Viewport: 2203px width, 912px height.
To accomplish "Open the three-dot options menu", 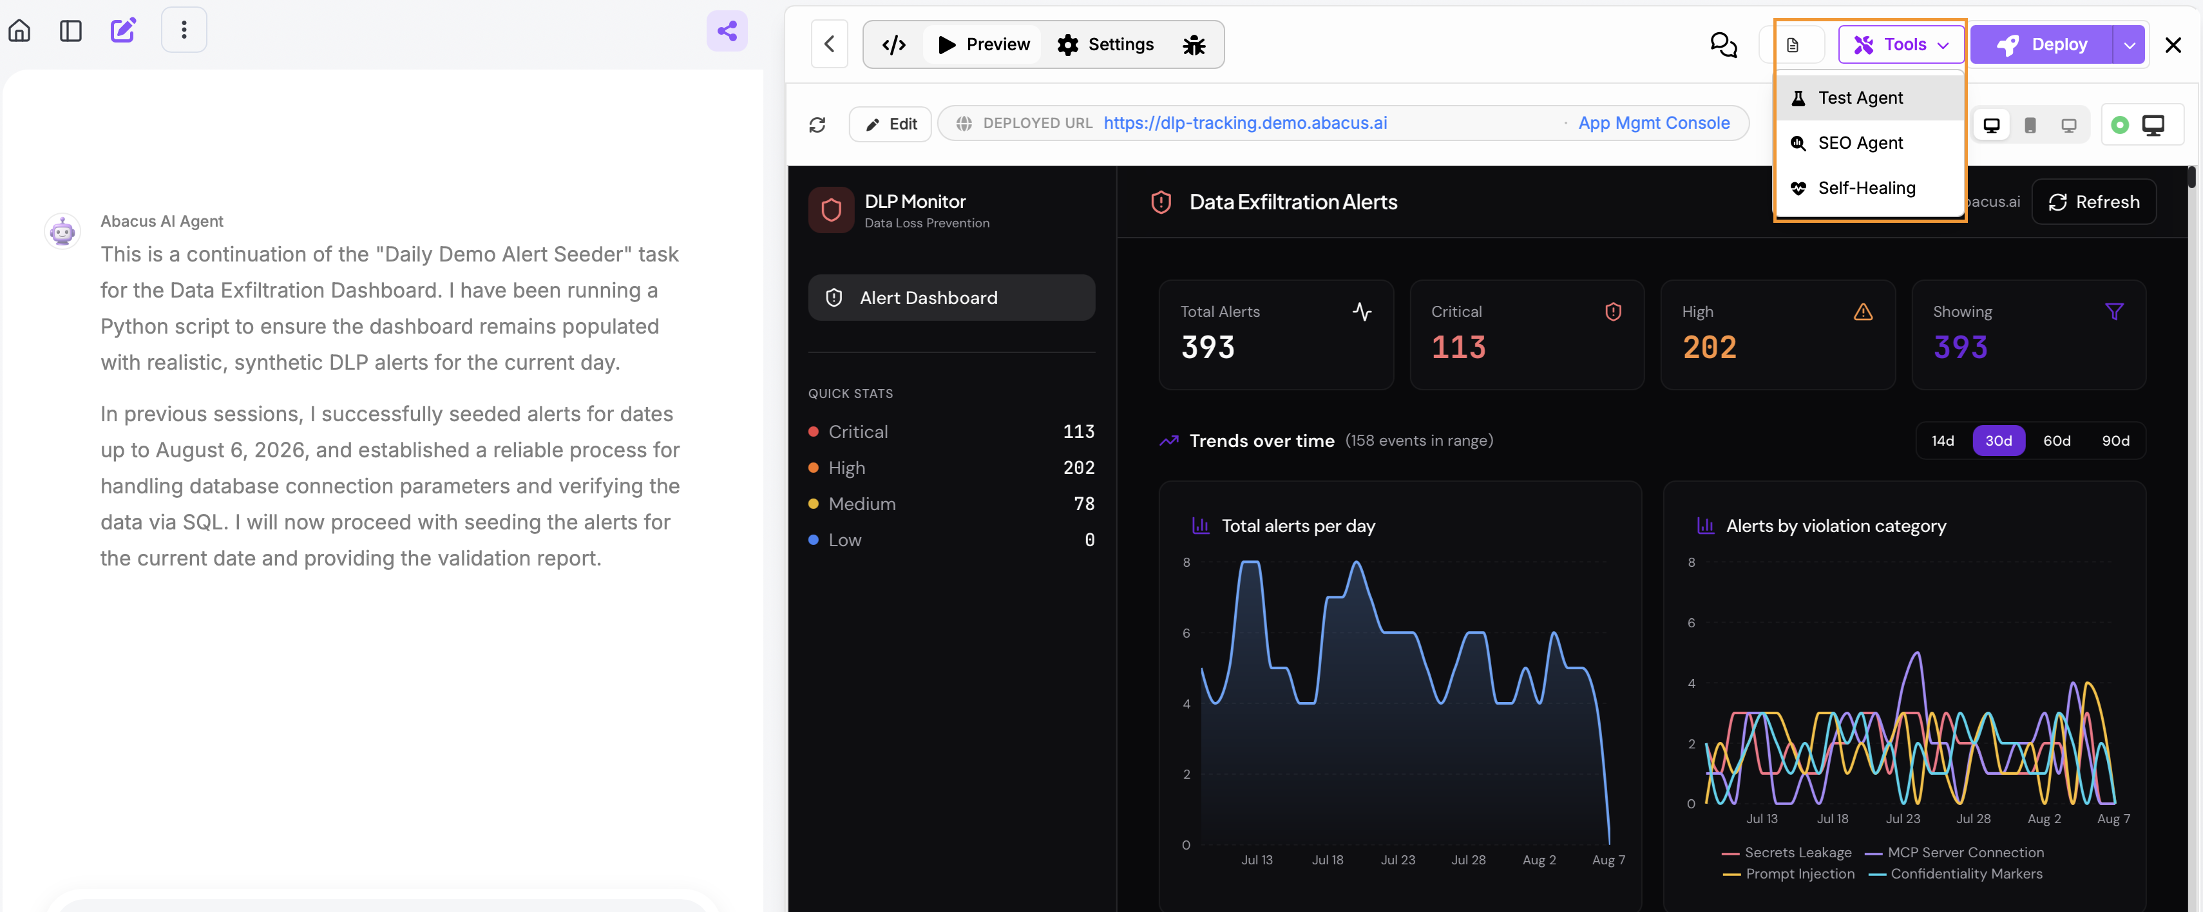I will point(184,30).
